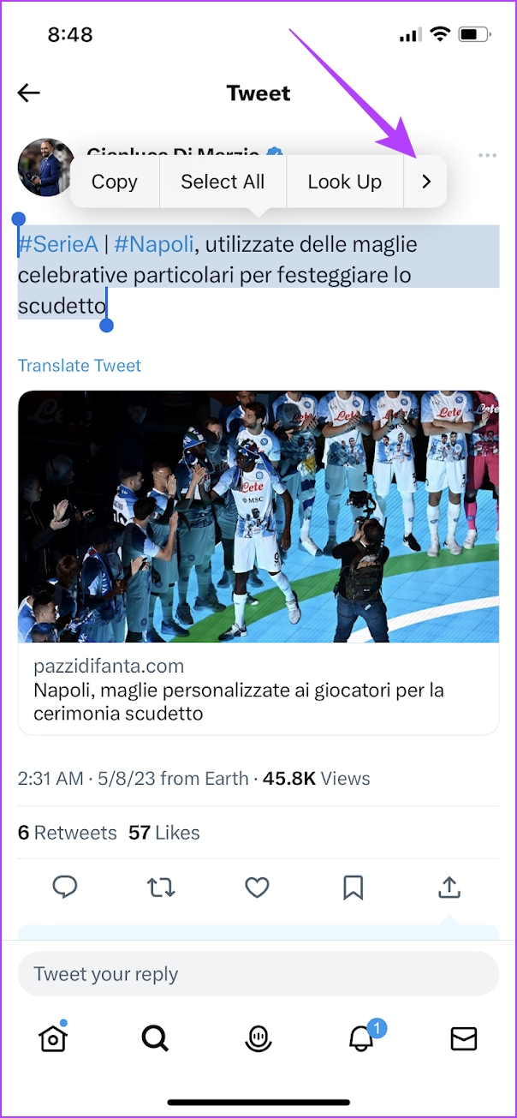The image size is (517, 1118).
Task: Like the tweet with the heart icon
Action: 258,888
